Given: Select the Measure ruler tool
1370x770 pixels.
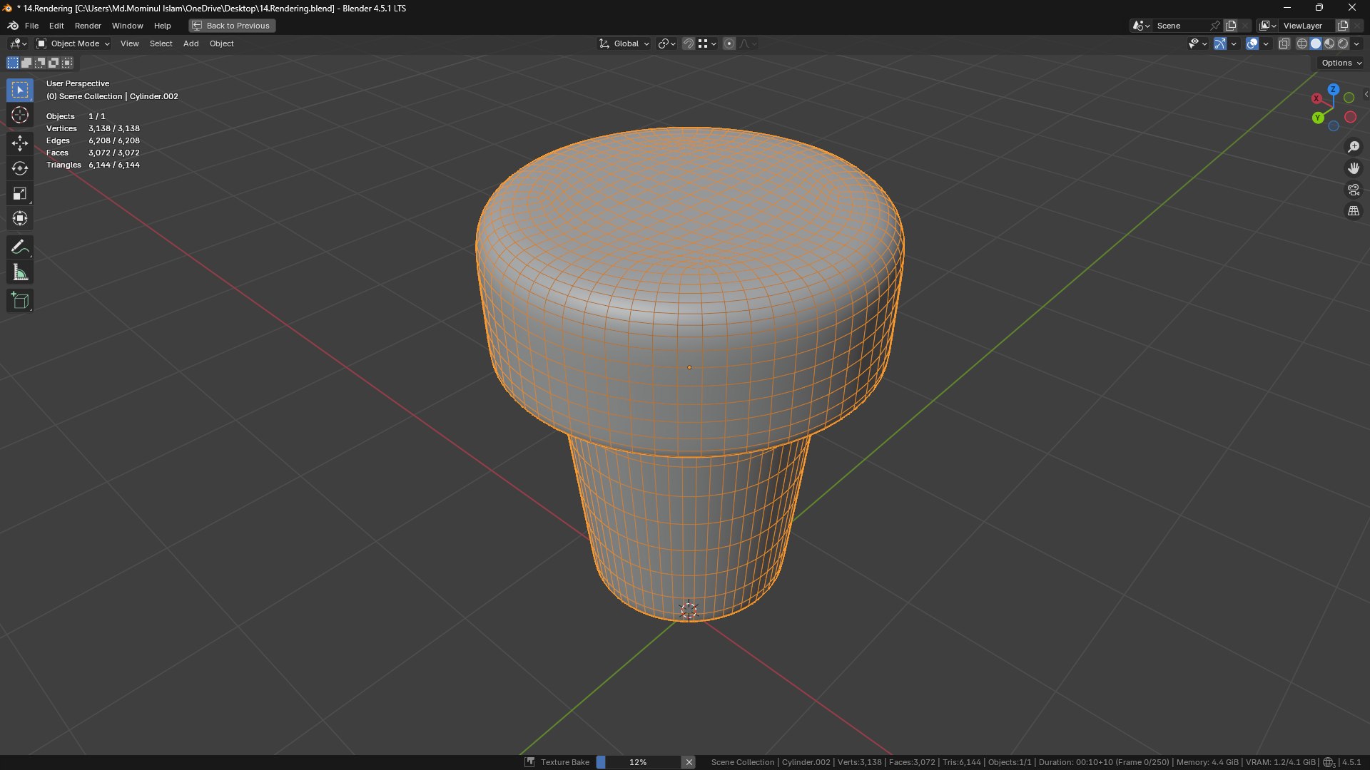Looking at the screenshot, I should (20, 272).
